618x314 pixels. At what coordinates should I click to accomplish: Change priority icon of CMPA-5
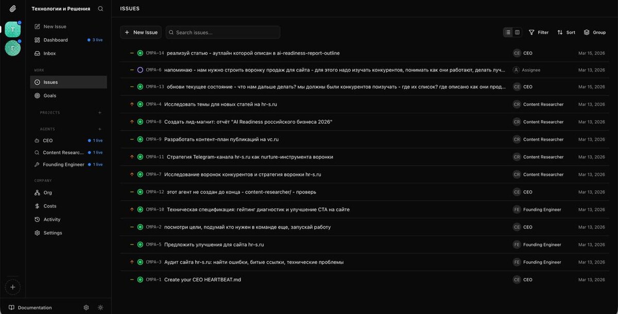point(132,245)
